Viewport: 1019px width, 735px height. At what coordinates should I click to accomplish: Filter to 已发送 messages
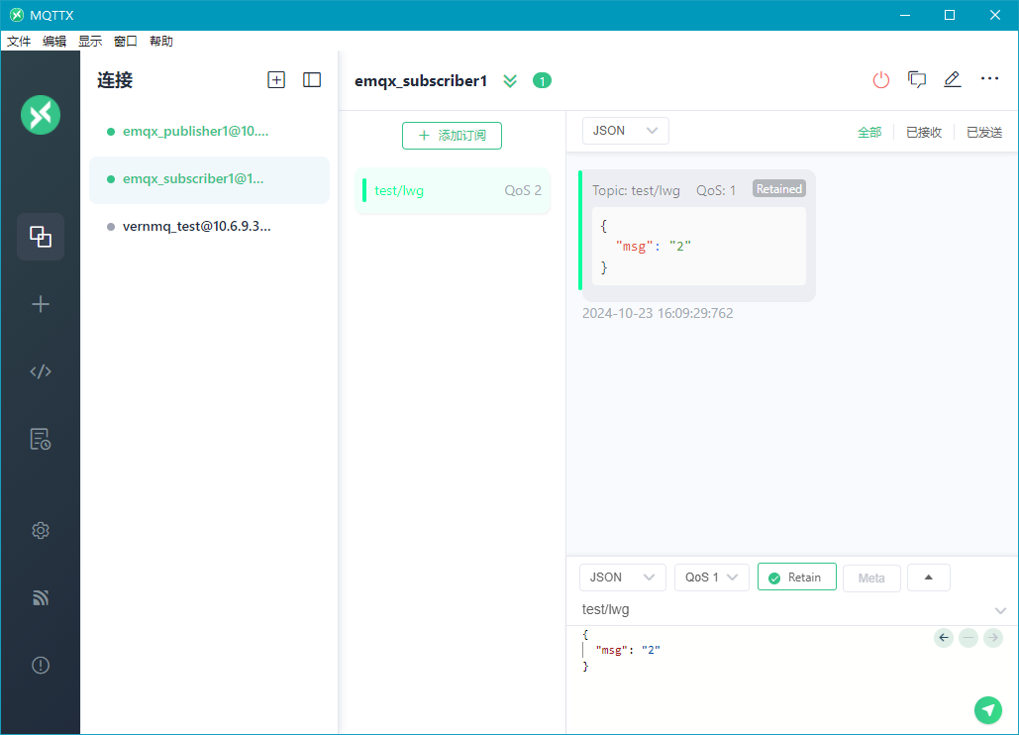click(984, 133)
